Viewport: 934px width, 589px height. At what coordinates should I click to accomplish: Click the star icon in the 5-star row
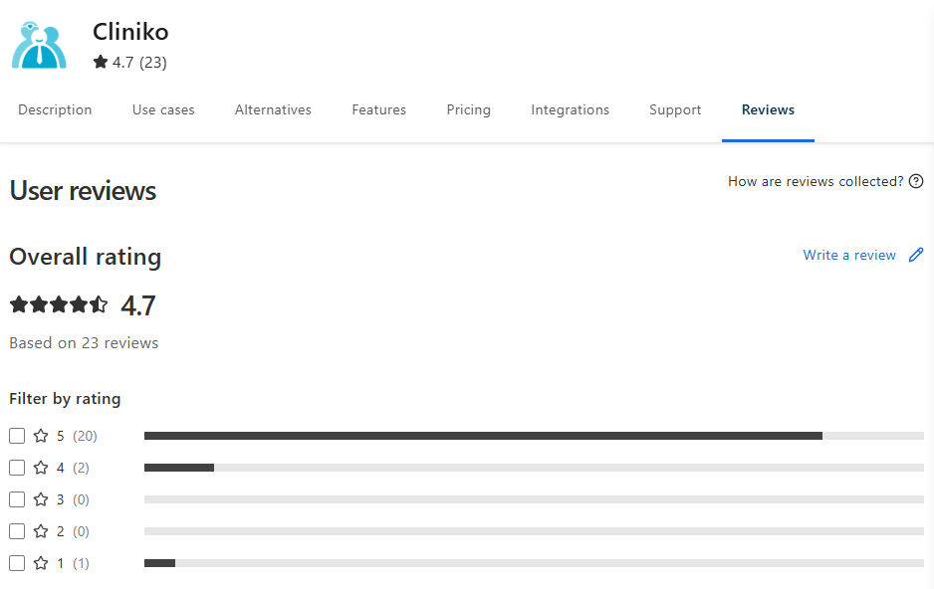(41, 436)
